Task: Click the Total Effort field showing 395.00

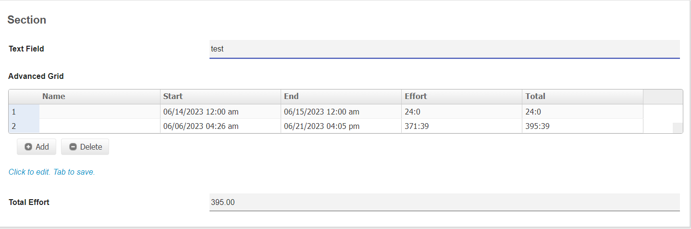Action: pyautogui.click(x=444, y=203)
